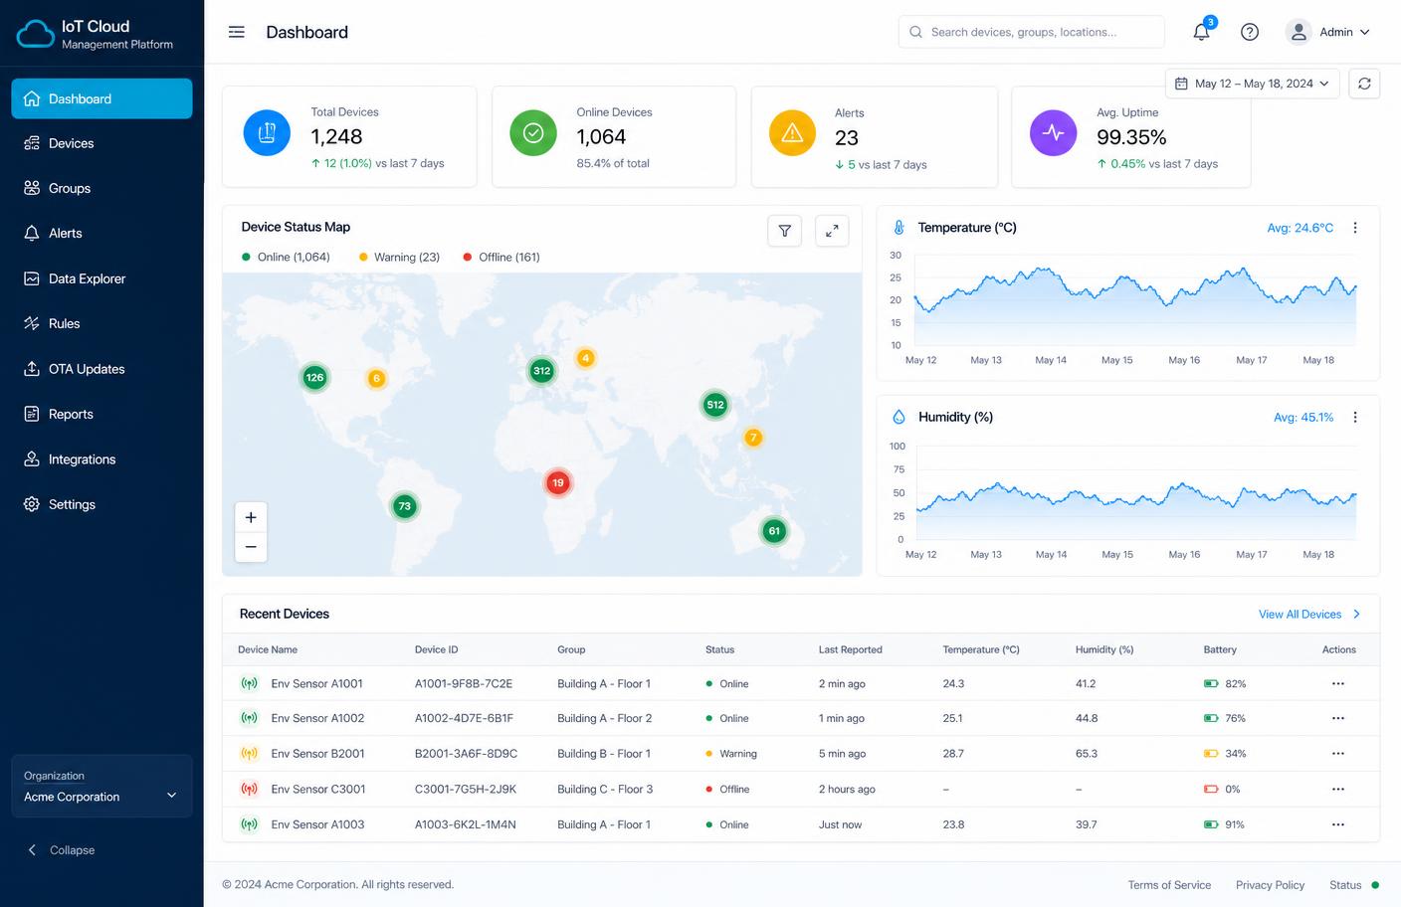
Task: Zoom in on the map
Action: tap(251, 517)
